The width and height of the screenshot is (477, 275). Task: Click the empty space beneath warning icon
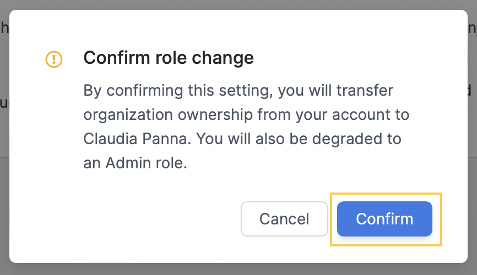(54, 122)
